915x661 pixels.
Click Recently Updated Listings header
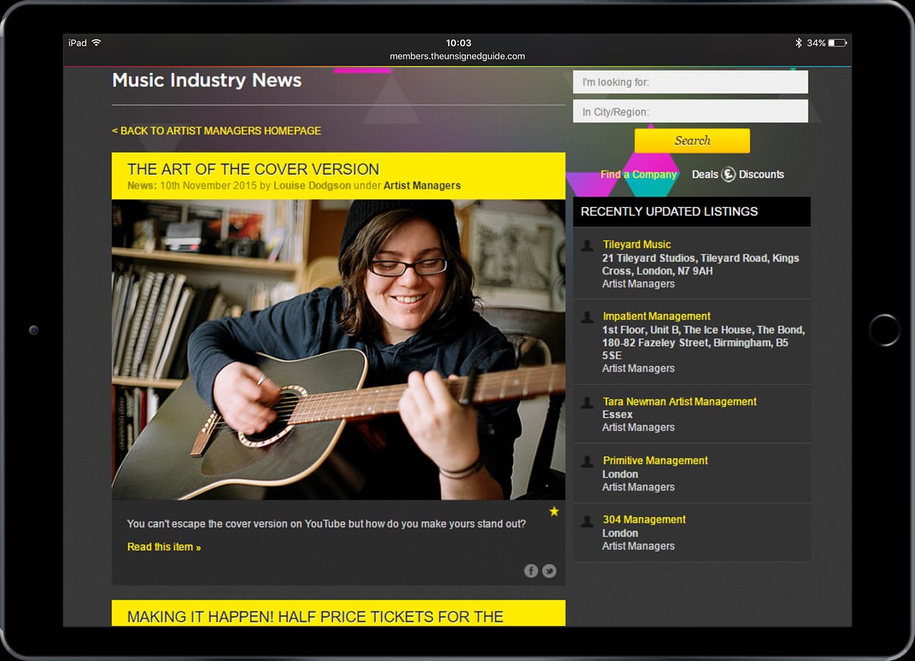692,212
